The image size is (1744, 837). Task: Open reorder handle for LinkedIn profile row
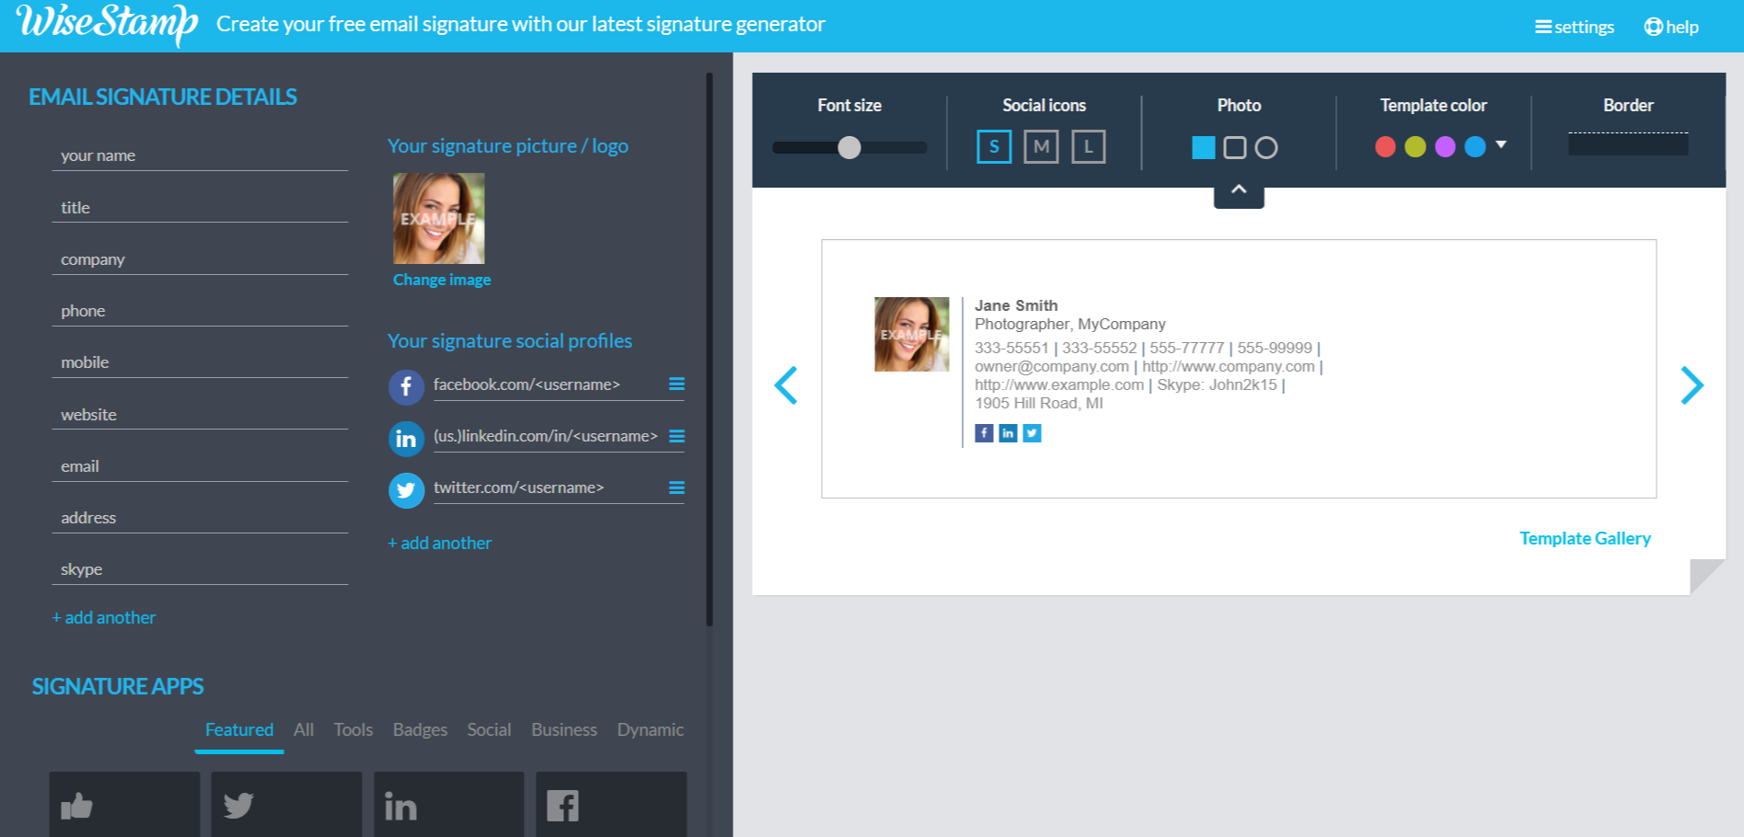pyautogui.click(x=676, y=436)
